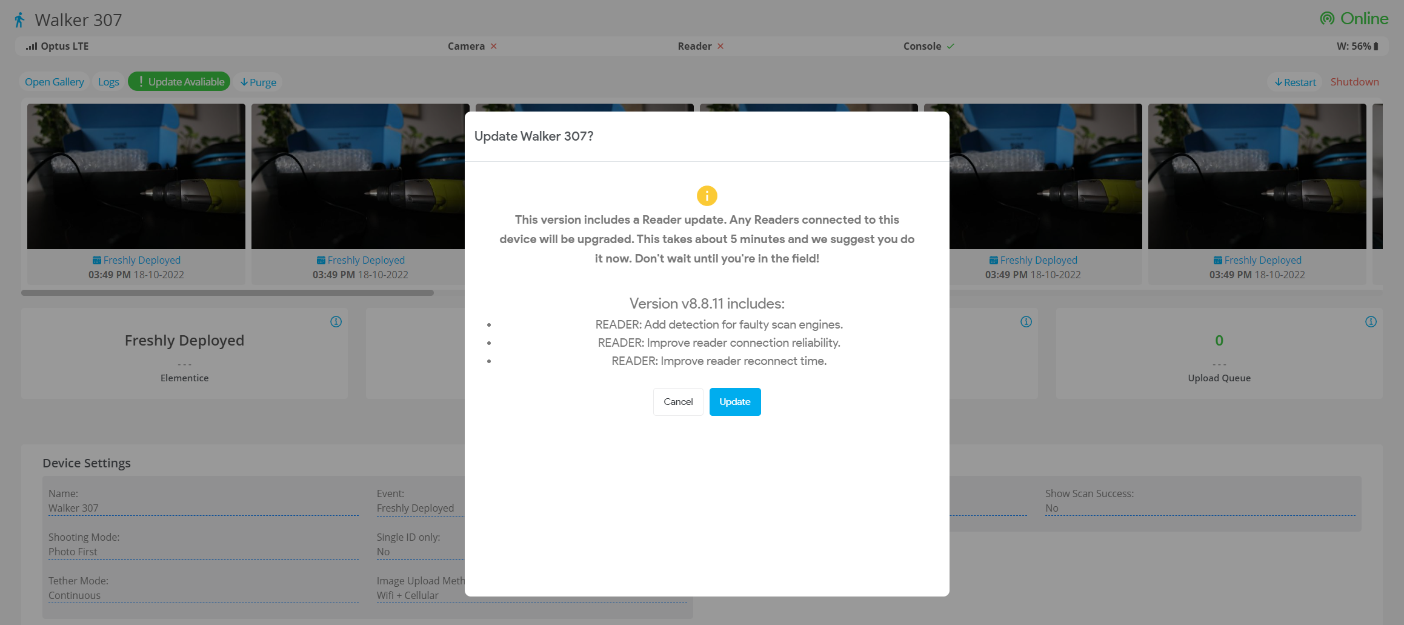The image size is (1404, 625).
Task: Click the battery icon next to 56%
Action: [1376, 46]
